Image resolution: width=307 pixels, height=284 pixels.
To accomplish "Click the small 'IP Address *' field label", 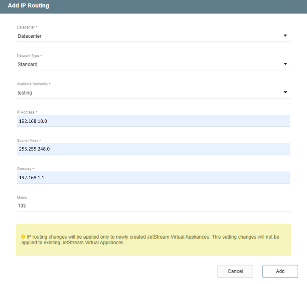I will [x=27, y=112].
